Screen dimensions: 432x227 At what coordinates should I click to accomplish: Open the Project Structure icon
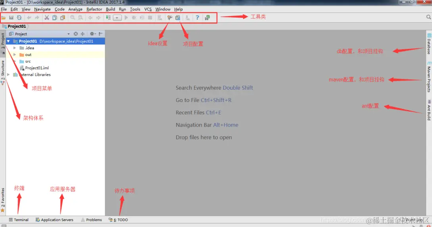[178, 17]
